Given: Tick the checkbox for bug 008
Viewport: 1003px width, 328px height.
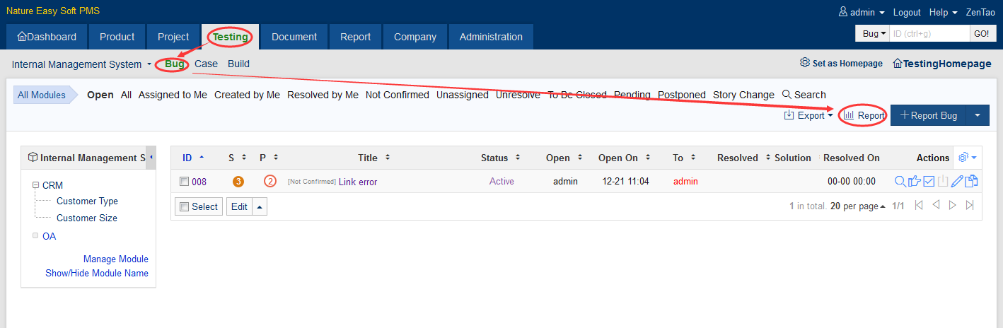Looking at the screenshot, I should click(x=184, y=182).
